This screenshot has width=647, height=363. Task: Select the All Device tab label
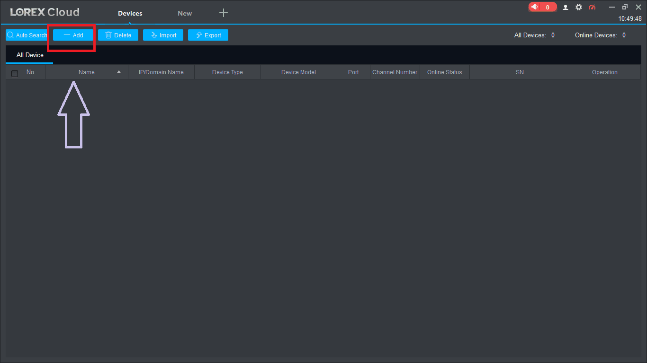29,55
